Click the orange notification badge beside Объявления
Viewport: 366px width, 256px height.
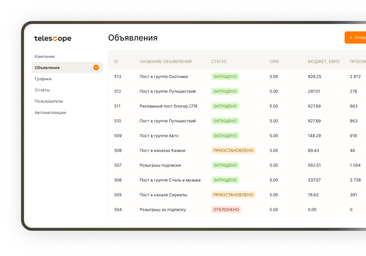point(96,68)
